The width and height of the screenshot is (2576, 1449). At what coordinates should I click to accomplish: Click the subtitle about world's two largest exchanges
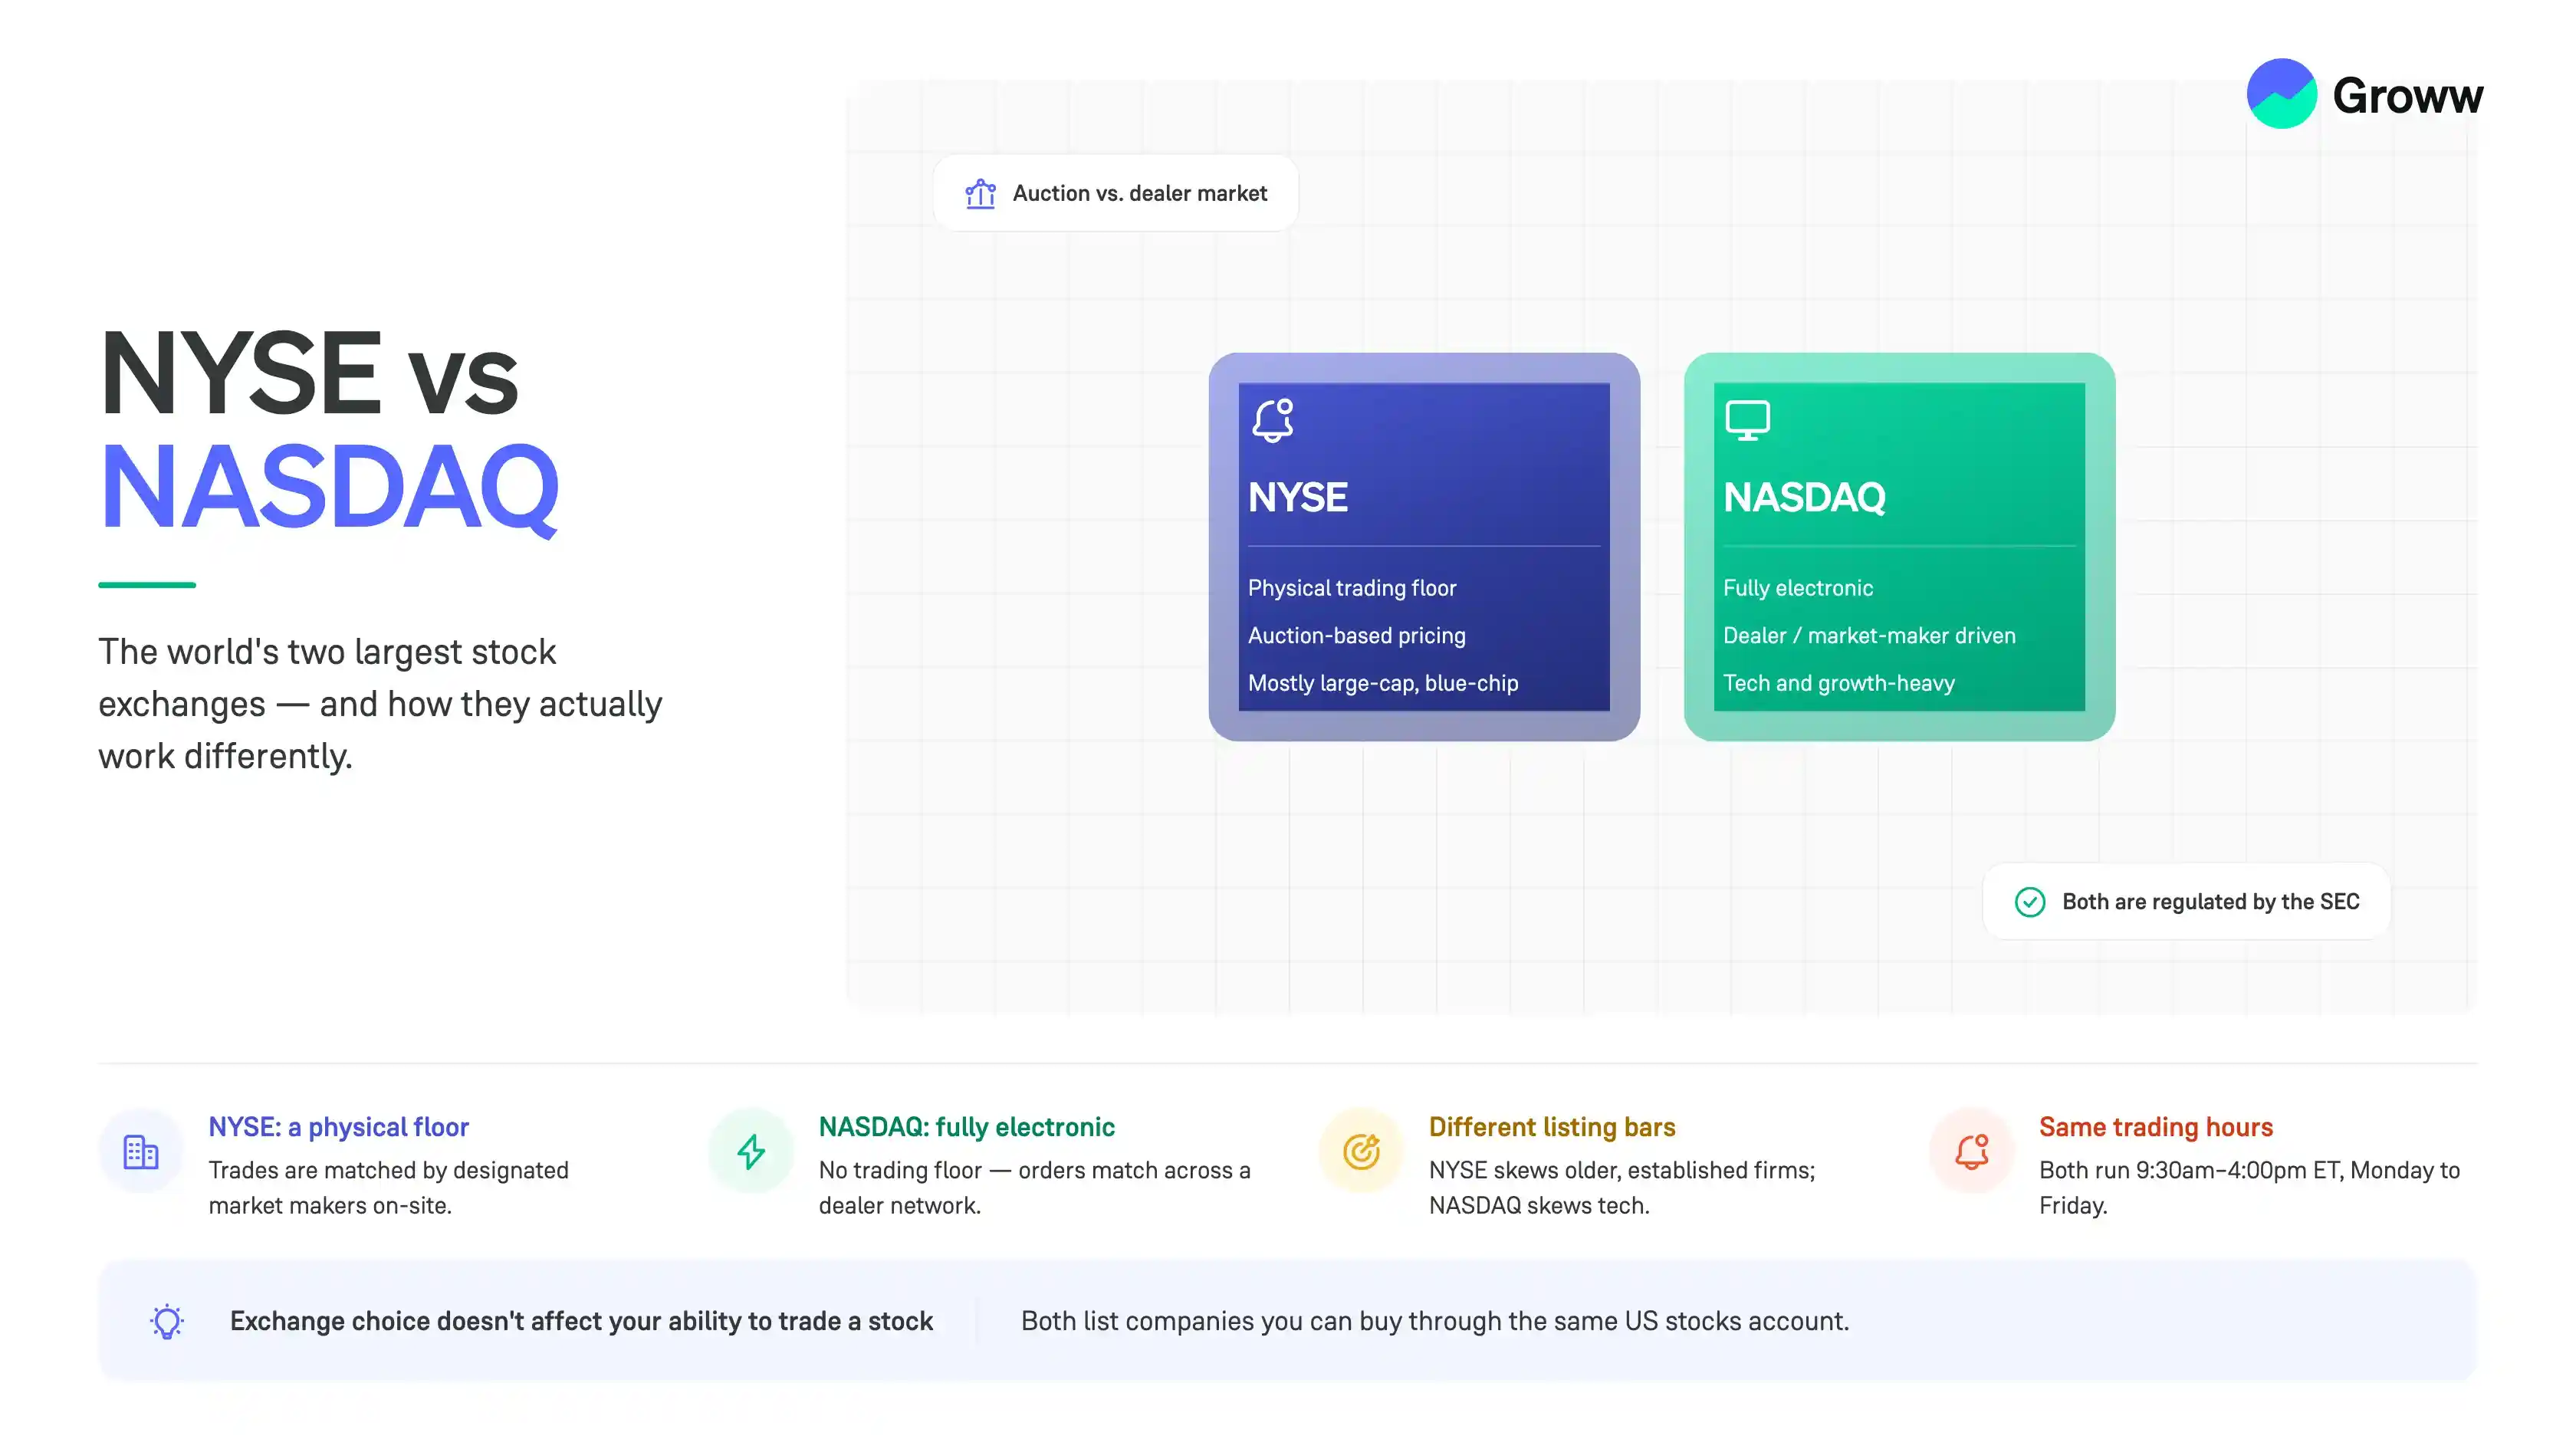click(380, 704)
